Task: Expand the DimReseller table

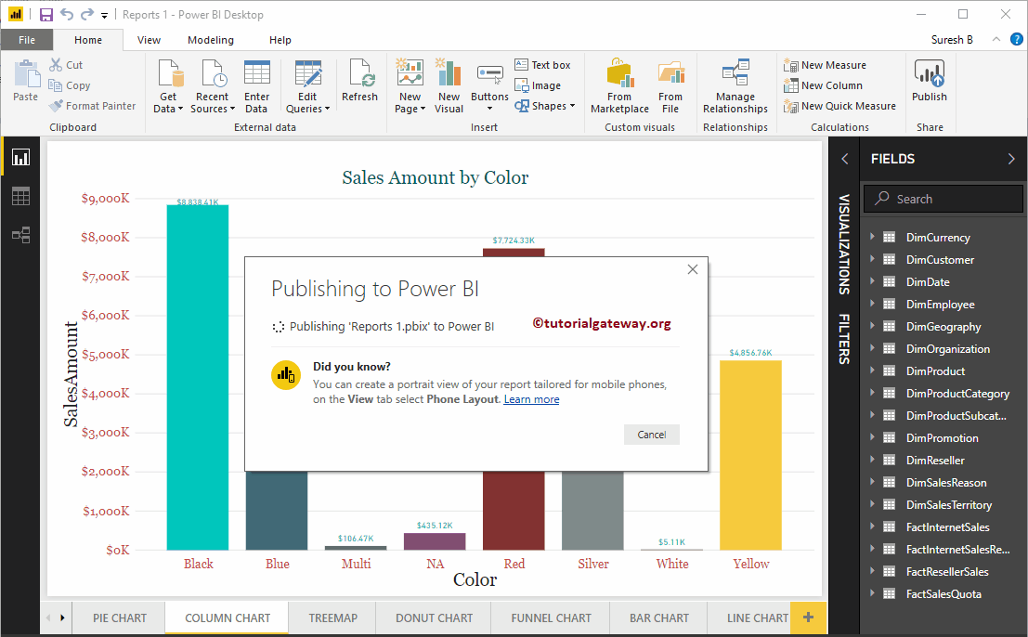Action: tap(872, 460)
